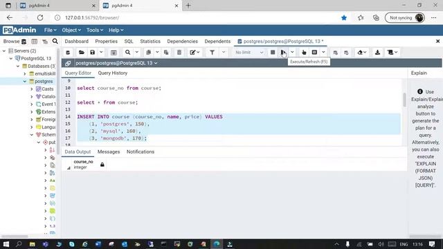Viewport: 443px width, 249px height.
Task: Click the Commit icon in toolbar
Action: pos(335,53)
